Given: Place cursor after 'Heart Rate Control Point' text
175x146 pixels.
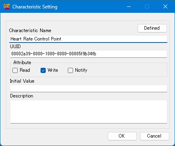Looking at the screenshot, I should [62, 39].
